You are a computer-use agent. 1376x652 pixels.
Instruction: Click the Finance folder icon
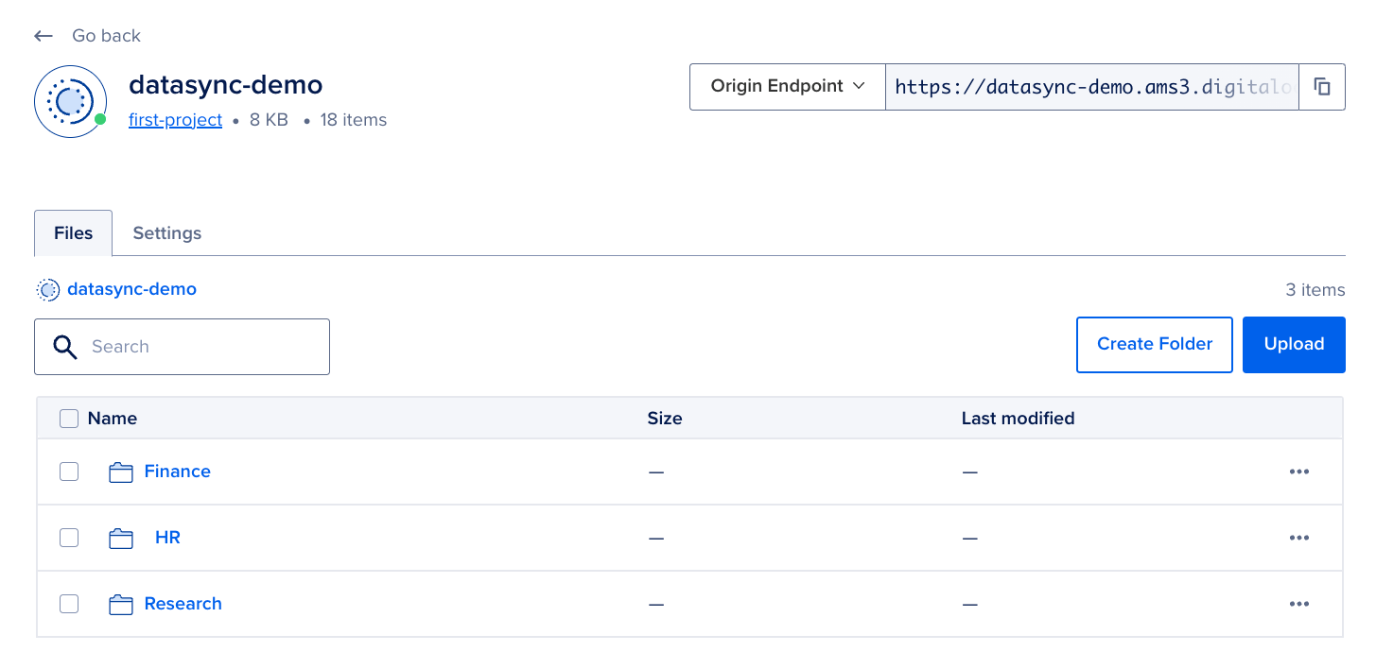pos(121,472)
